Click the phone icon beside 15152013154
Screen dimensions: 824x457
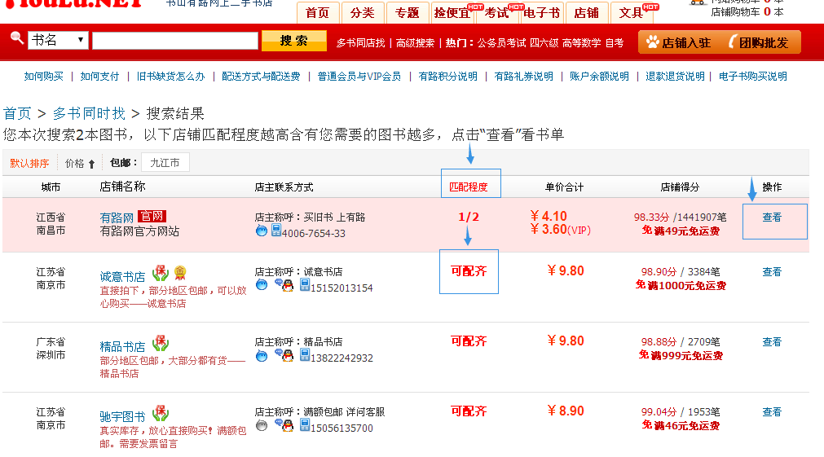click(305, 284)
